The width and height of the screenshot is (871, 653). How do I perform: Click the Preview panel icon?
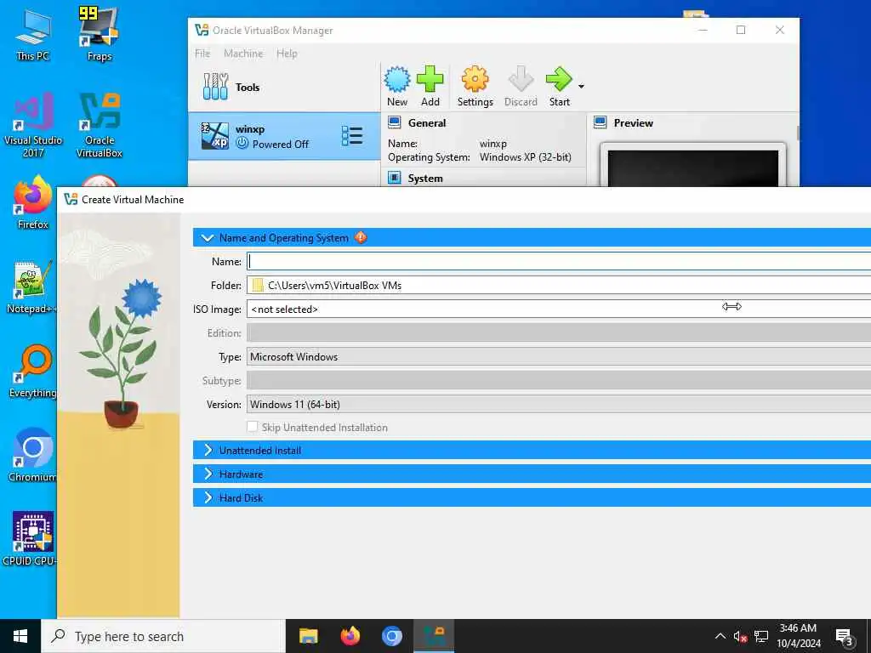[600, 122]
